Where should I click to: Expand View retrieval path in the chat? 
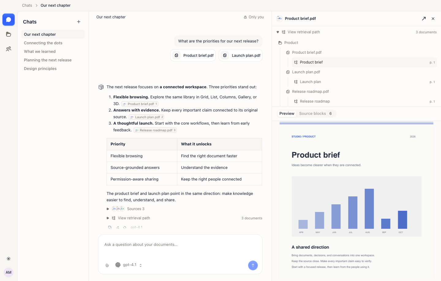(184, 218)
